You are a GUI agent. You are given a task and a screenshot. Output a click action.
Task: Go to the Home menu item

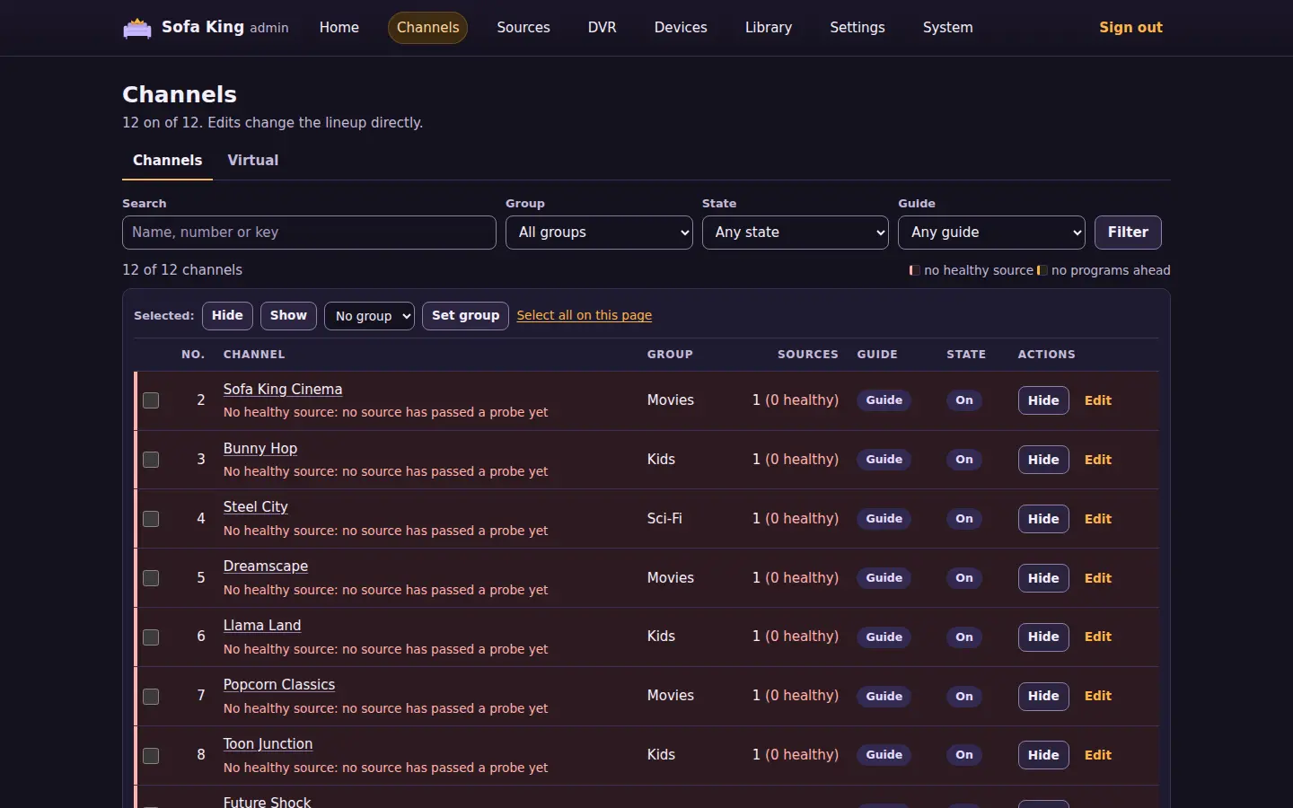[x=339, y=28]
